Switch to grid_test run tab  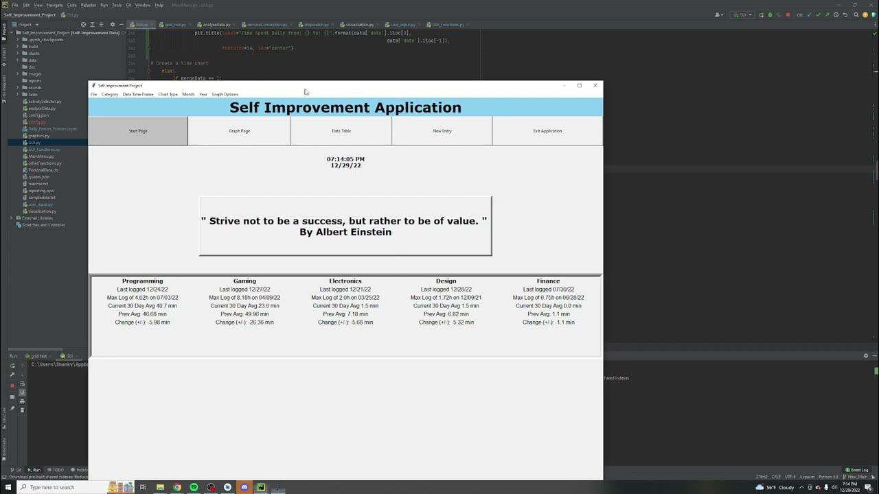[36, 356]
